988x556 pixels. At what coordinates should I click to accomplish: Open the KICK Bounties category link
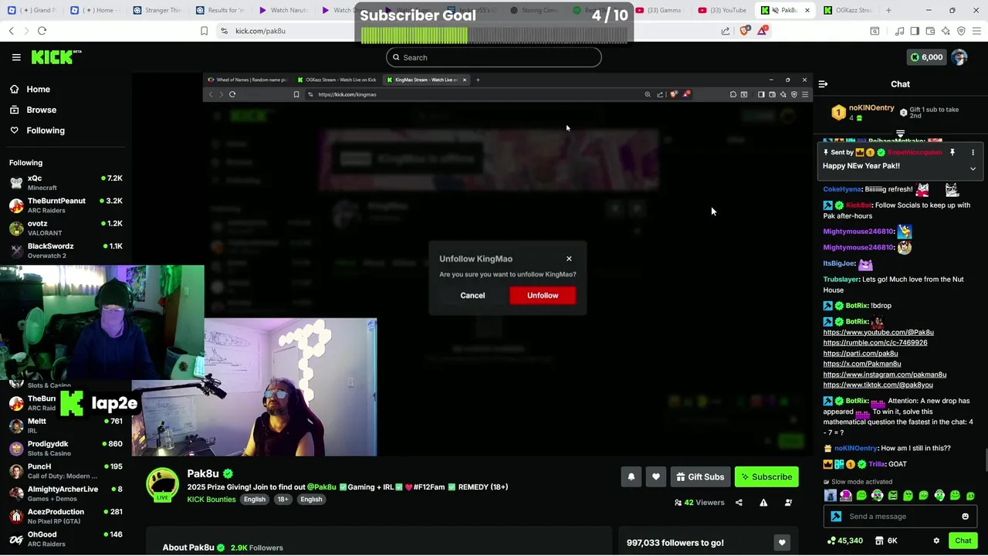coord(211,500)
